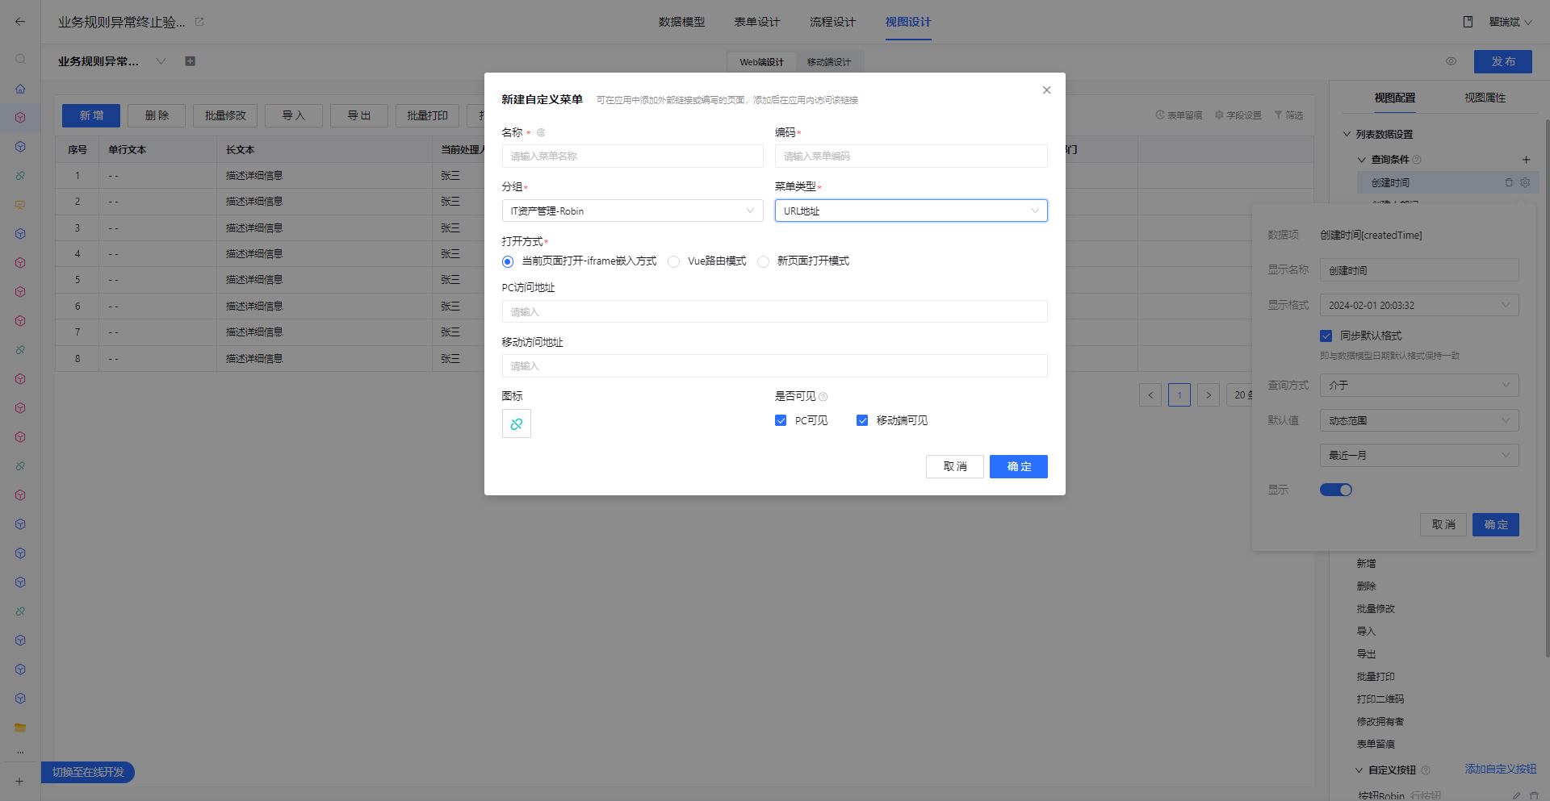Click the help icon beside 查询条件

pyautogui.click(x=1417, y=160)
